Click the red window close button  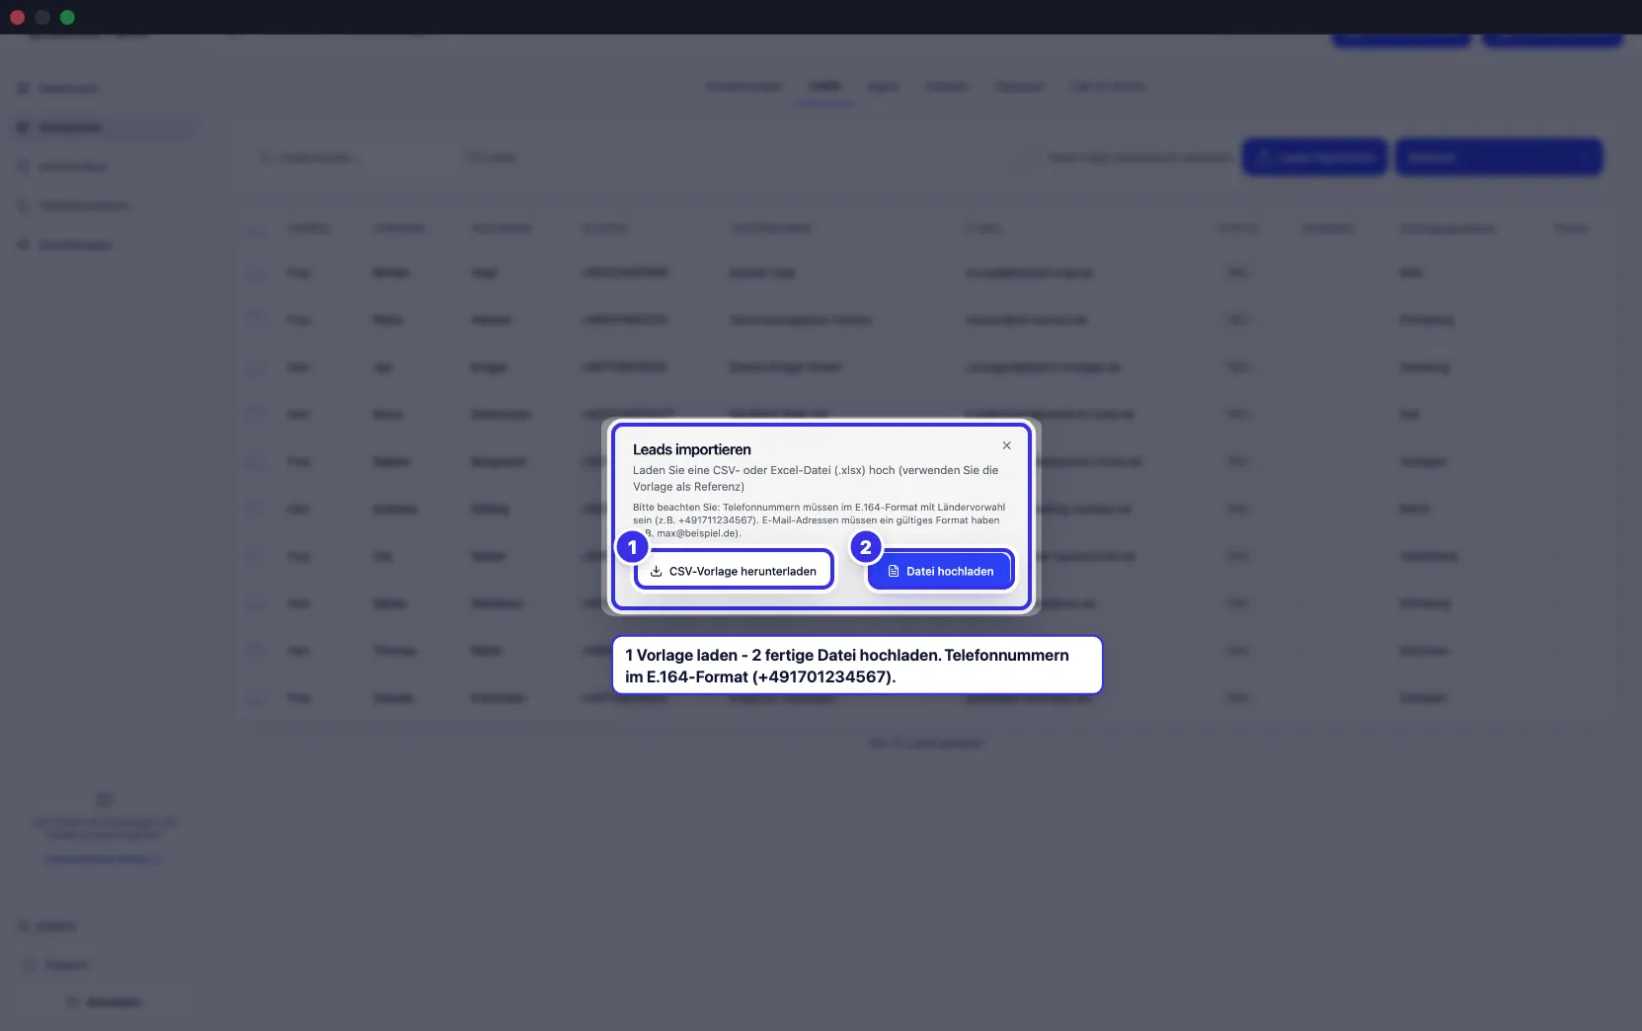click(17, 17)
